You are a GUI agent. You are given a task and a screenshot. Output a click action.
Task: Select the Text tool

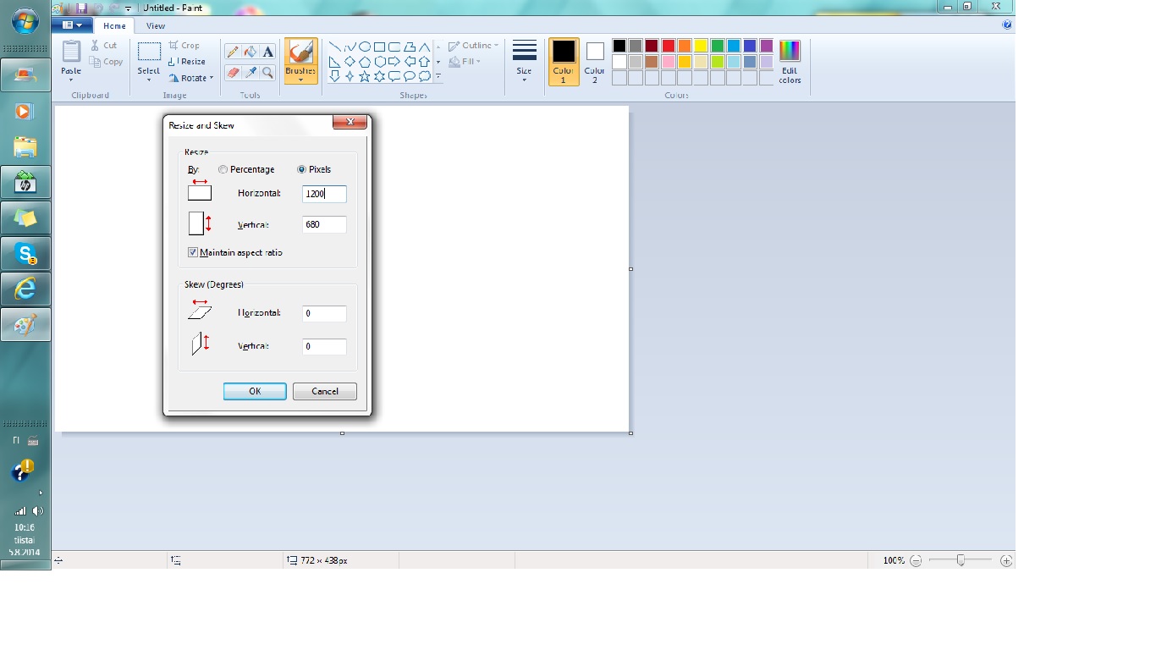(x=268, y=52)
